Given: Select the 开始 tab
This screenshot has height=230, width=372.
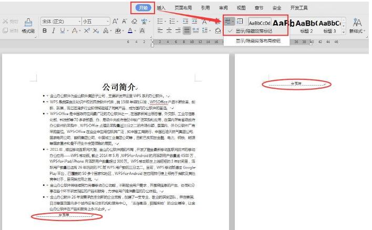Looking at the screenshot, I should [142, 8].
